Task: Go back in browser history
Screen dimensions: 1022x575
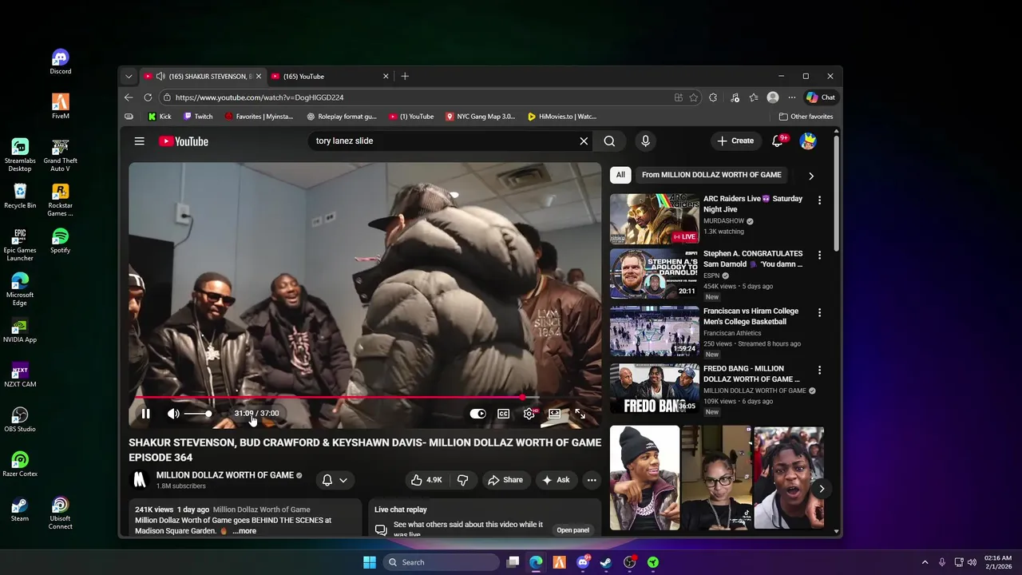Action: coord(129,97)
